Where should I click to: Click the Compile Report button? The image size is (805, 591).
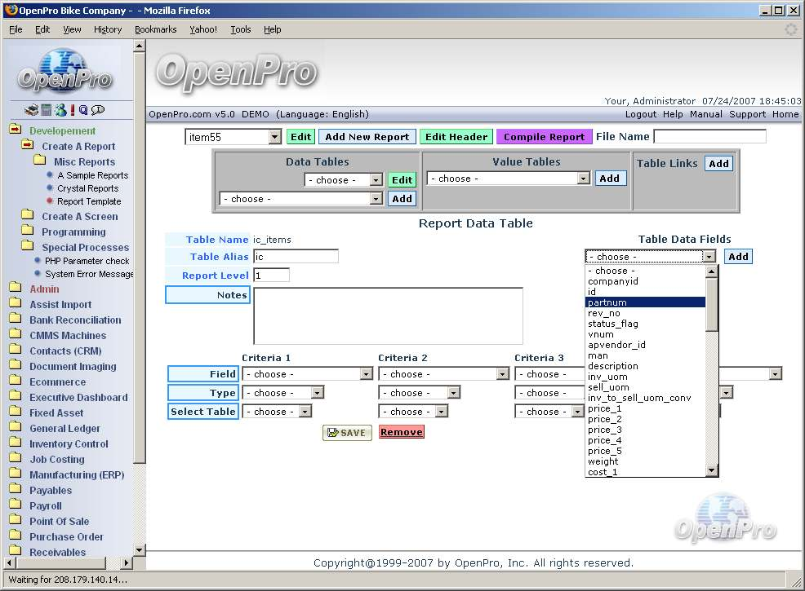[544, 137]
